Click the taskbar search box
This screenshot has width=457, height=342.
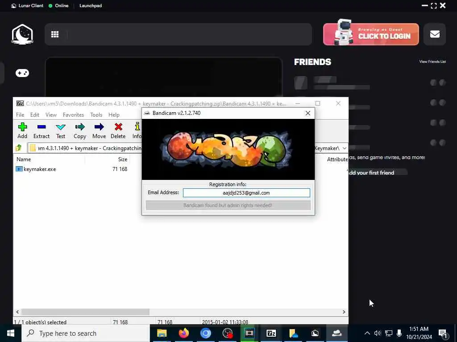click(x=86, y=333)
